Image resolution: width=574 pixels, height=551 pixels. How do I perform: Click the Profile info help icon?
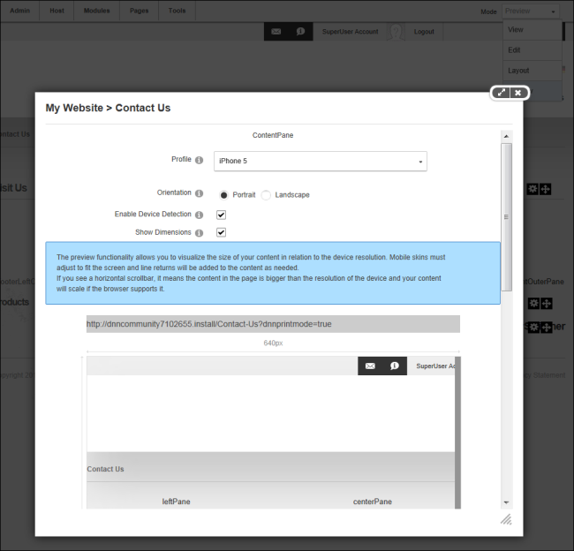(x=199, y=160)
